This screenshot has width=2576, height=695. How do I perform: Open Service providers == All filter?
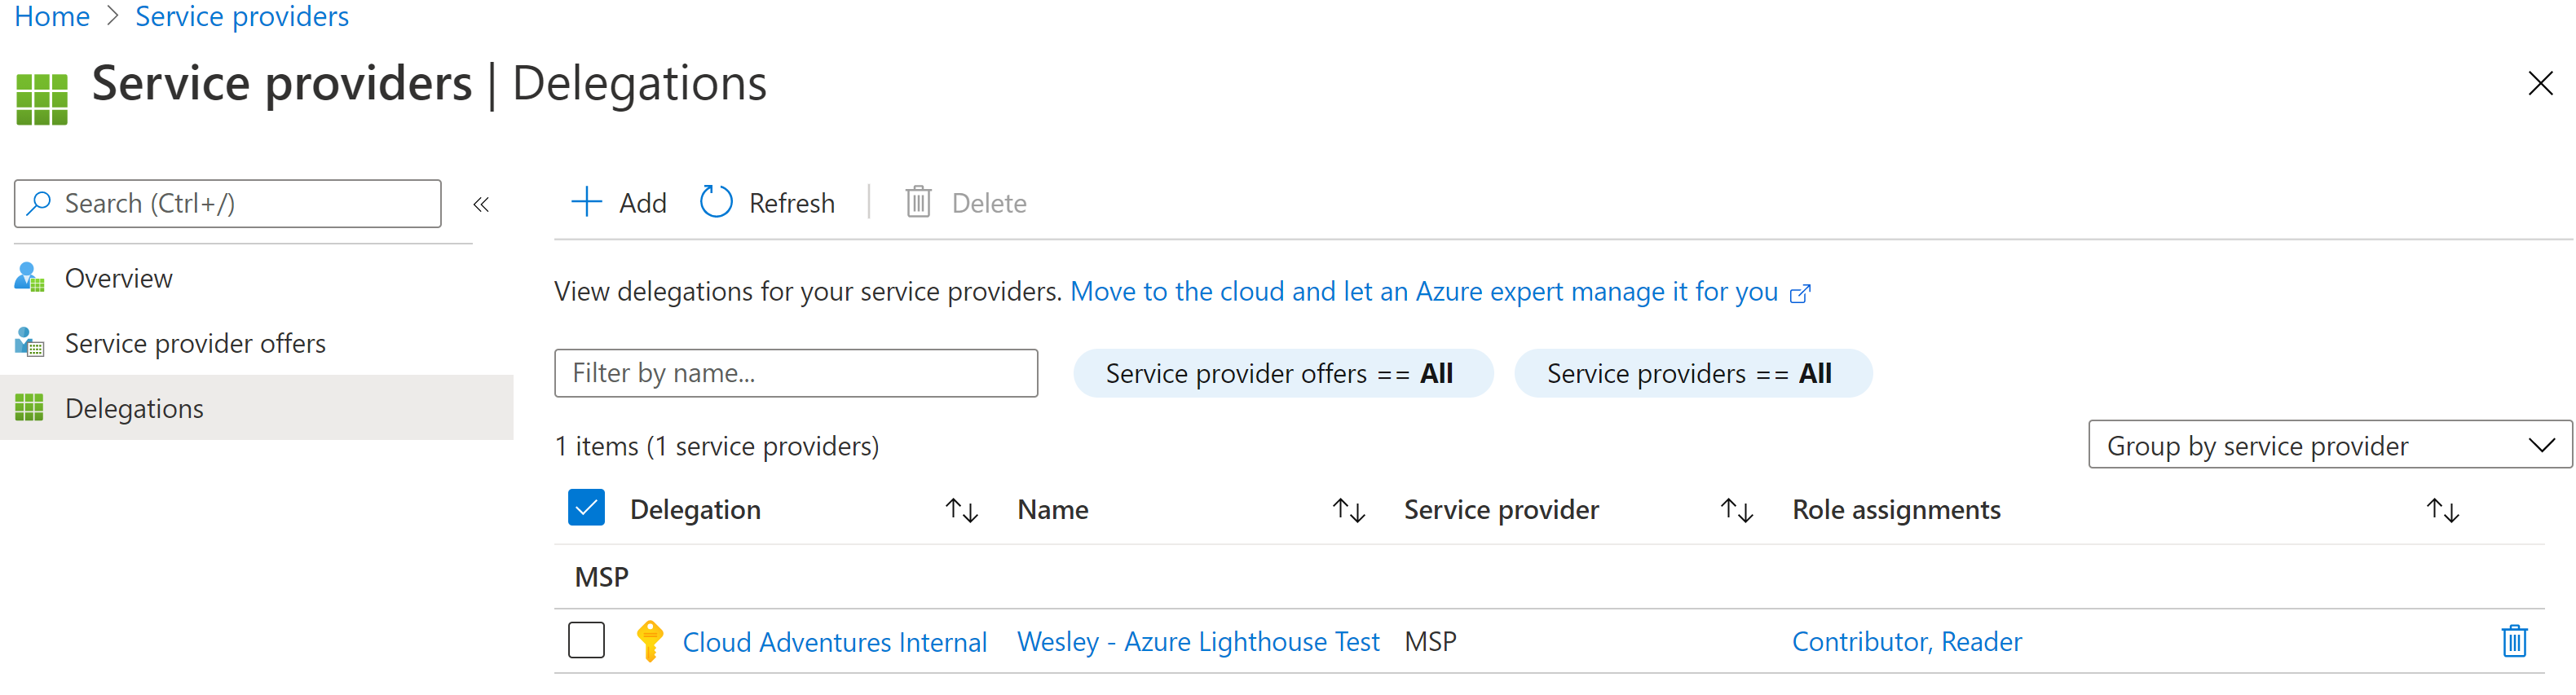[1693, 373]
